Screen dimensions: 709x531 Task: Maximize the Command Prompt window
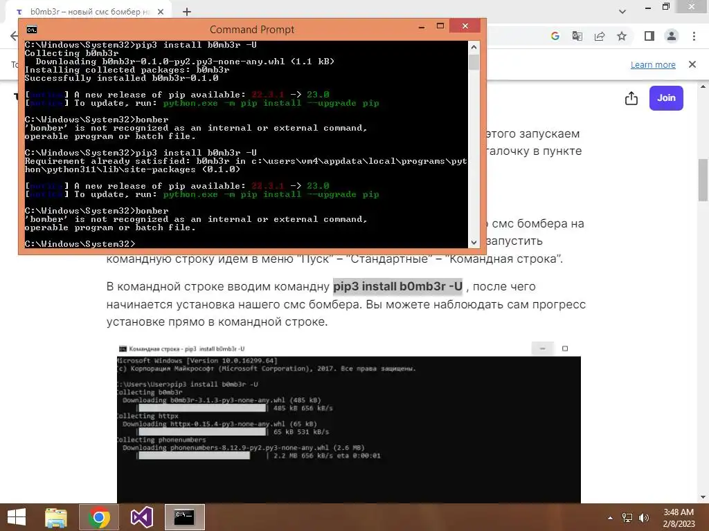click(440, 27)
